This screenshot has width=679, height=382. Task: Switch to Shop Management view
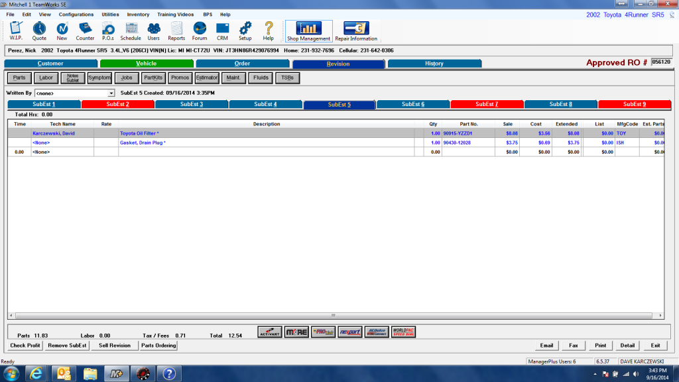pyautogui.click(x=309, y=31)
